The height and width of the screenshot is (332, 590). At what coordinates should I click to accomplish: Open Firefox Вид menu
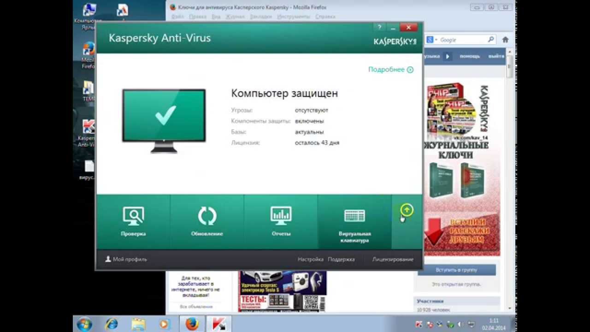point(216,17)
